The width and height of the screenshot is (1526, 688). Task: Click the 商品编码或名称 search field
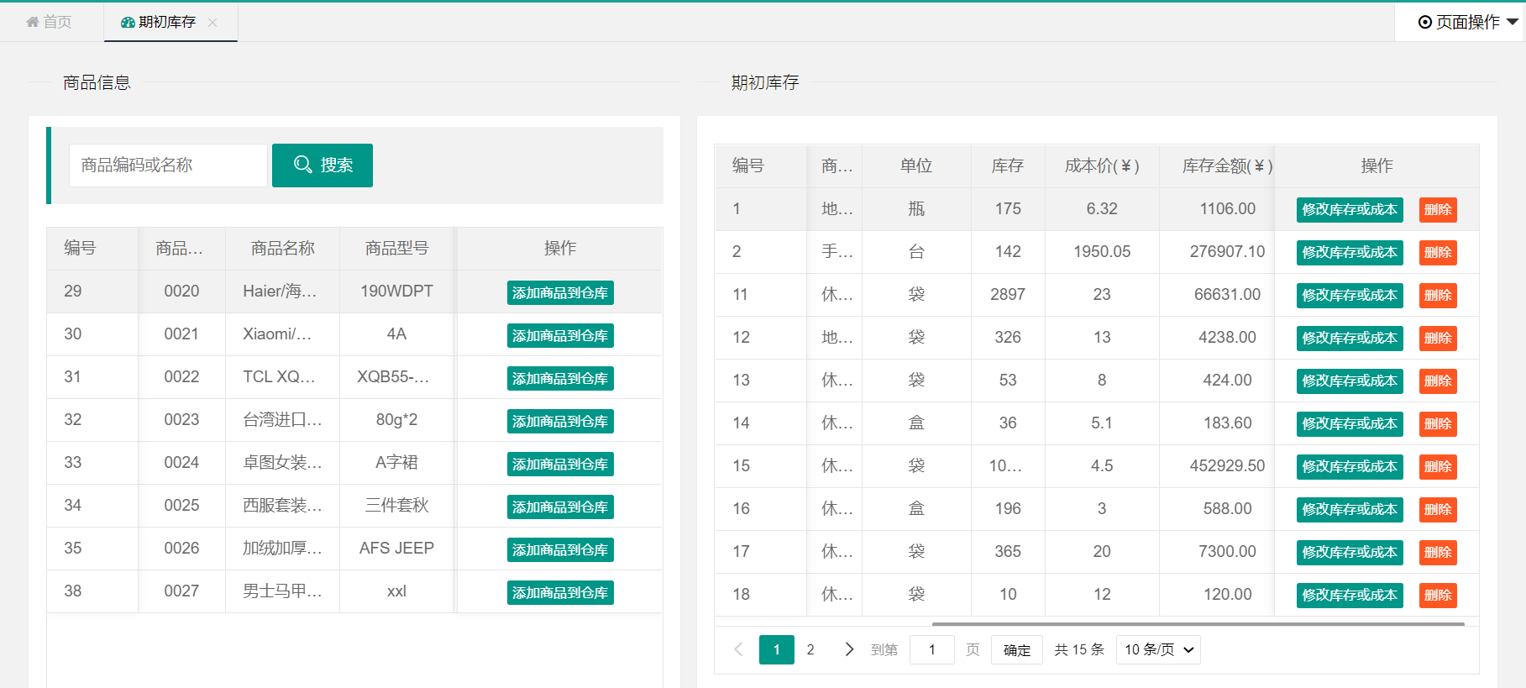(168, 165)
